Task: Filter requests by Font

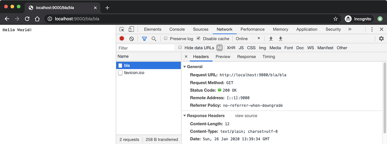Action: tap(289, 48)
